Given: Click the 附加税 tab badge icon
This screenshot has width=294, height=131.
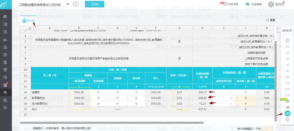Looking at the screenshot, I should (24, 21).
